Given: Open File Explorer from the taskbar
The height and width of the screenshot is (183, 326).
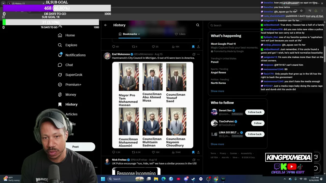Looking at the screenshot, I should coord(156,179).
